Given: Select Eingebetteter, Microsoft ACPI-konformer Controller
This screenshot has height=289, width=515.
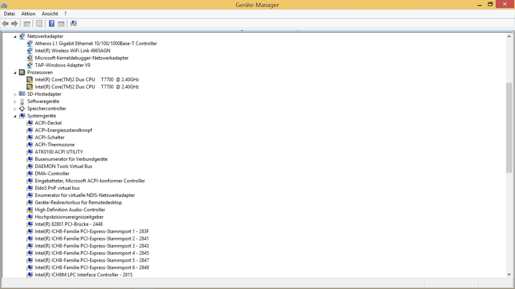Looking at the screenshot, I should (90, 181).
